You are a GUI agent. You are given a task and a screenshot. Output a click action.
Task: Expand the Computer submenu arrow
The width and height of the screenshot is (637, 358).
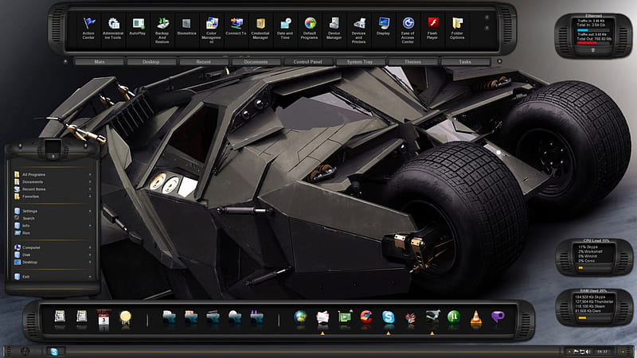point(90,247)
